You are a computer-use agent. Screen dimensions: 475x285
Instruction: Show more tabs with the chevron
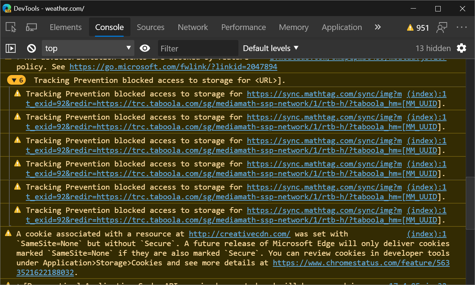tap(378, 27)
